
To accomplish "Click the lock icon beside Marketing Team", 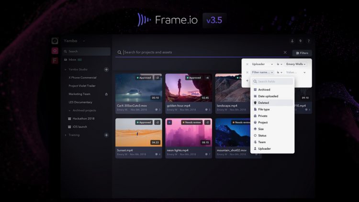I will [106, 94].
